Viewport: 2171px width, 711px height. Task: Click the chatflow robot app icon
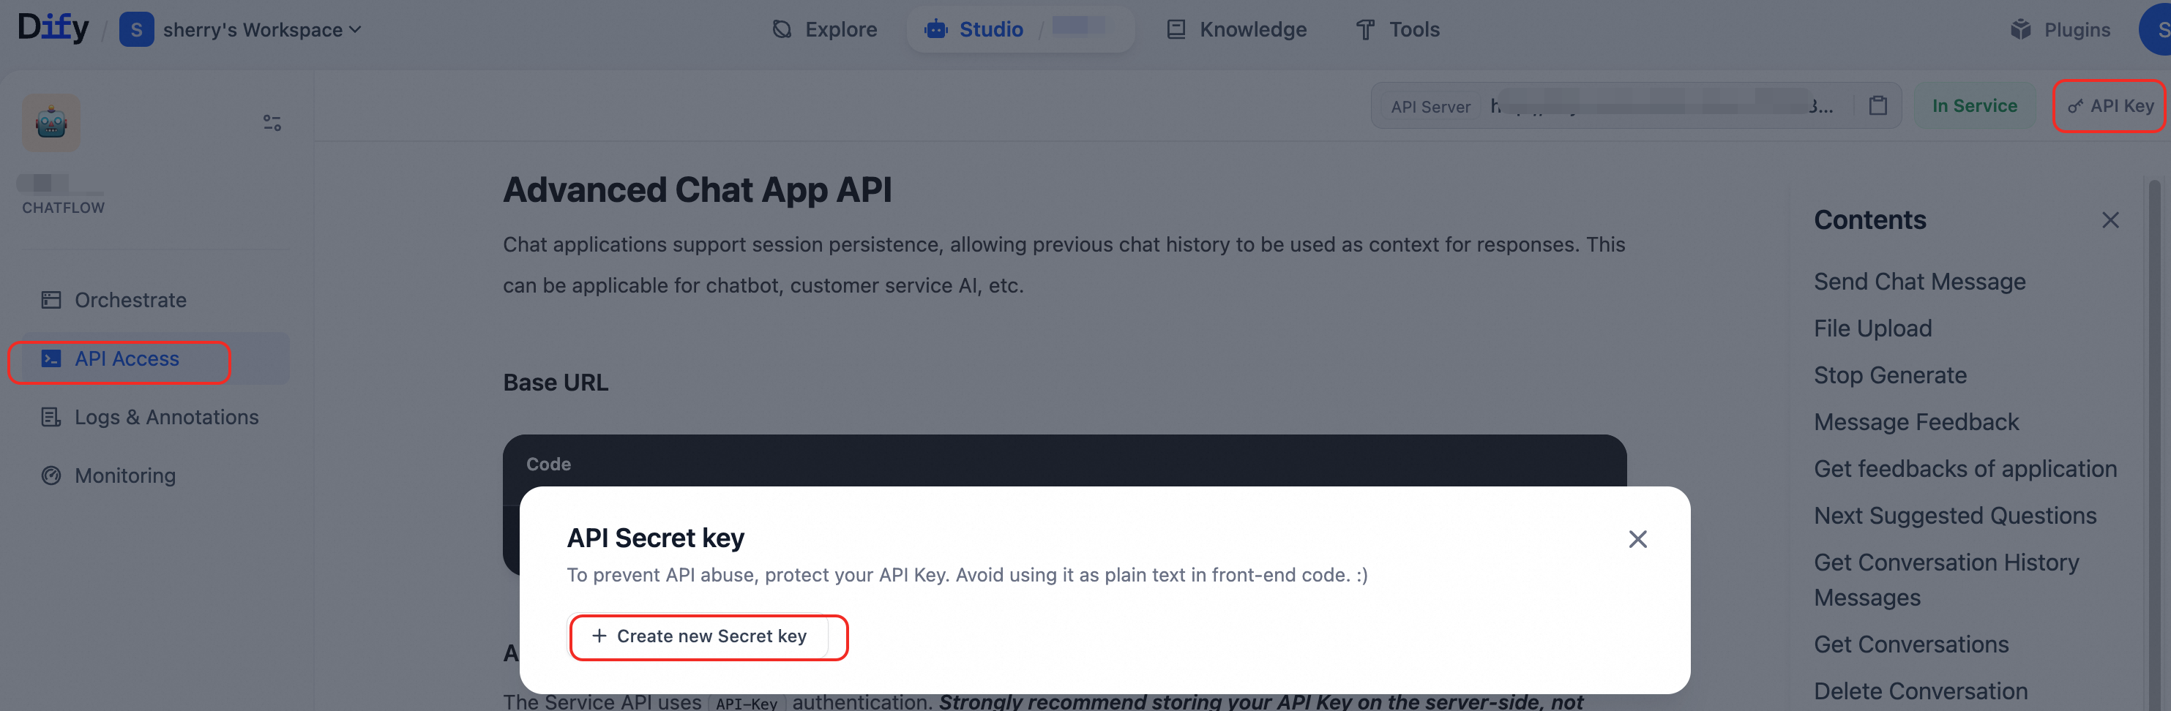pos(51,123)
